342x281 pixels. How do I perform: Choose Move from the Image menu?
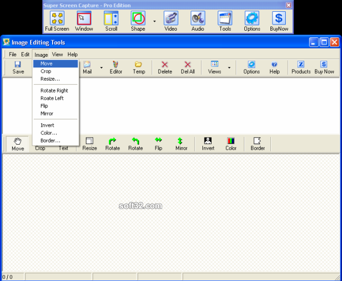[55, 64]
